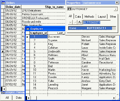Click the BUTTONSET1 property value field
Image resolution: width=120 pixels, height=101 pixels.
click(97, 23)
